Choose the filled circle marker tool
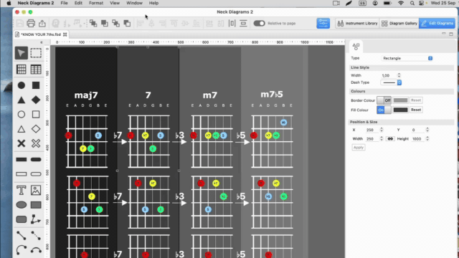This screenshot has height=258, width=459. pyautogui.click(x=22, y=85)
